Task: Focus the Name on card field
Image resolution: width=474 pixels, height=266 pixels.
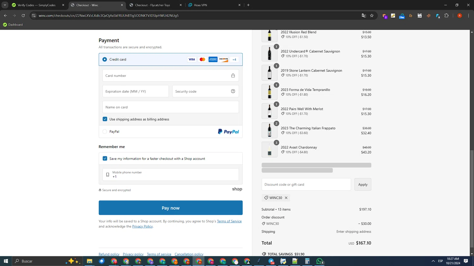Action: [171, 107]
